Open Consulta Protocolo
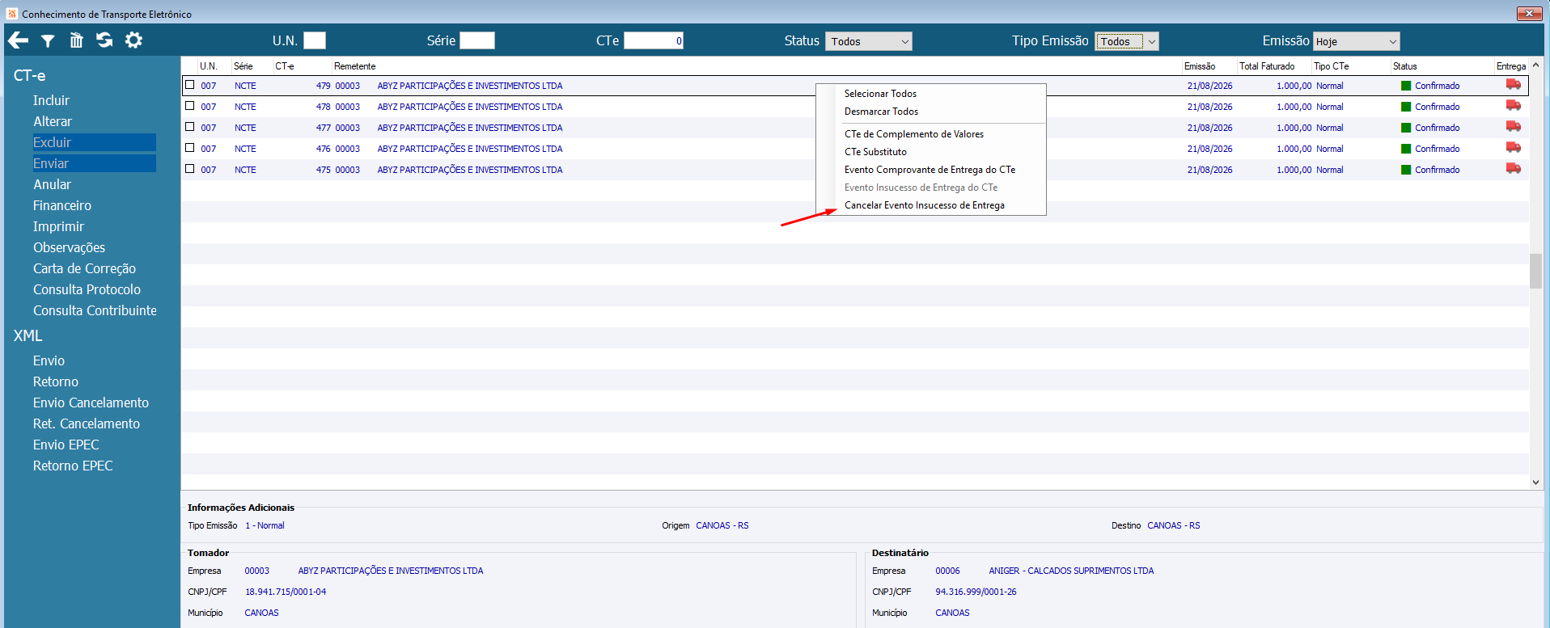This screenshot has width=1550, height=628. 87,289
